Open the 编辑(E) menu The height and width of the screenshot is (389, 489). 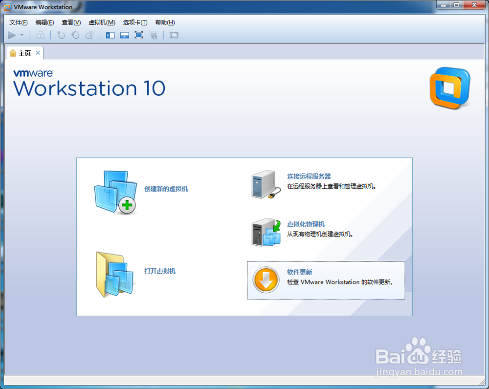click(x=44, y=22)
